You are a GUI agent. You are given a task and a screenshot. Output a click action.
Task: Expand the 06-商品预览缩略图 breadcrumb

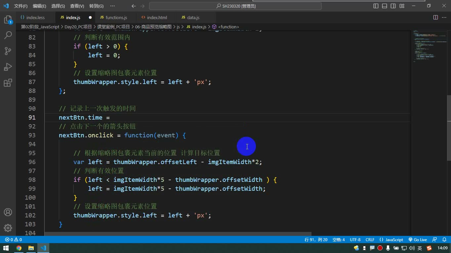point(153,27)
